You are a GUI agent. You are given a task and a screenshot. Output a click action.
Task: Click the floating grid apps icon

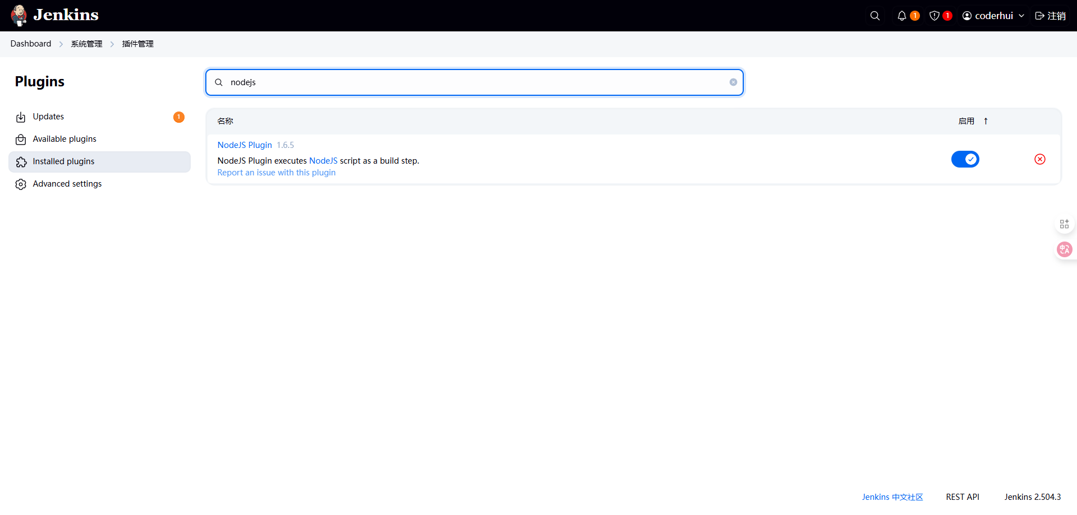(1064, 224)
